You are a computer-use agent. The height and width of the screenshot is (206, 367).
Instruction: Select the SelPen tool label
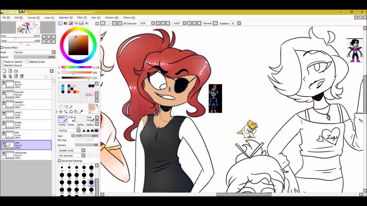[x=81, y=125]
